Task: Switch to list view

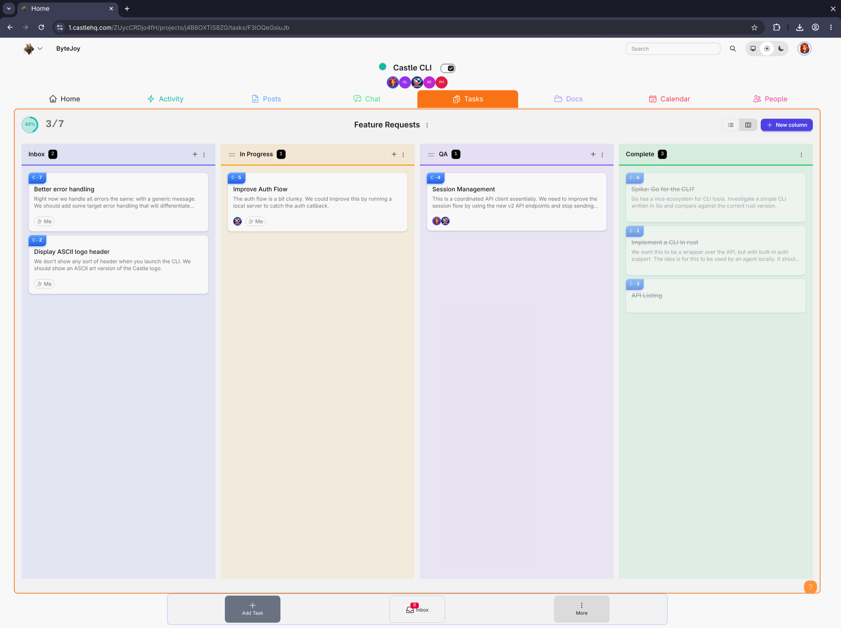Action: (730, 125)
